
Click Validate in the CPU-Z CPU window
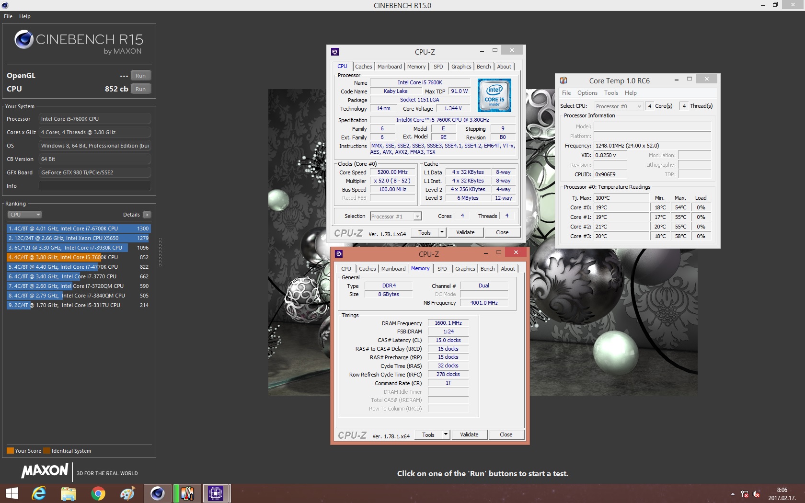(x=465, y=232)
